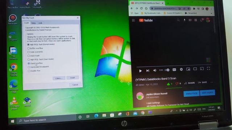The height and width of the screenshot is (130, 232).
Task: Open Chrome home page button
Action: click(146, 9)
